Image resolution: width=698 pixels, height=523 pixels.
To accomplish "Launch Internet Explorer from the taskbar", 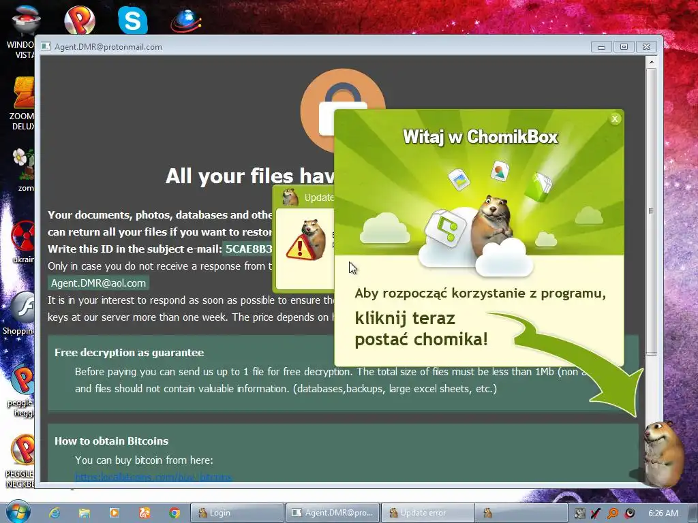I will pyautogui.click(x=55, y=513).
